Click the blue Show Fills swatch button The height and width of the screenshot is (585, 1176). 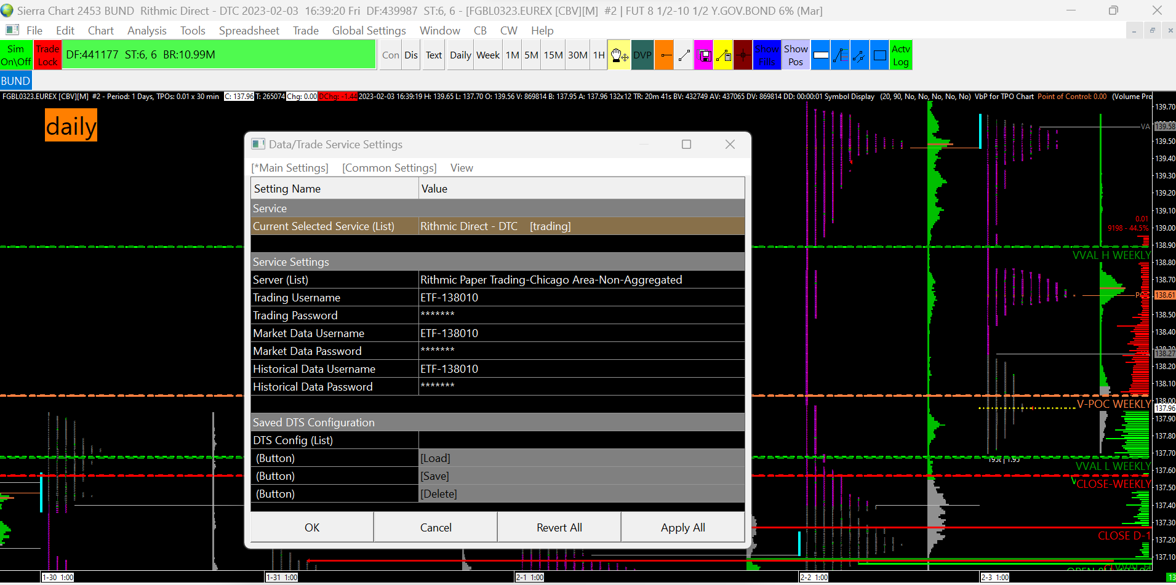[x=767, y=55]
